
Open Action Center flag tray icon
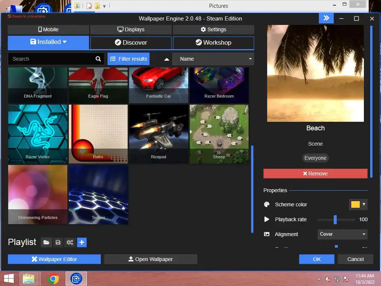pos(346,279)
